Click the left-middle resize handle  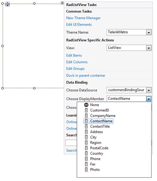(x=3, y=46)
